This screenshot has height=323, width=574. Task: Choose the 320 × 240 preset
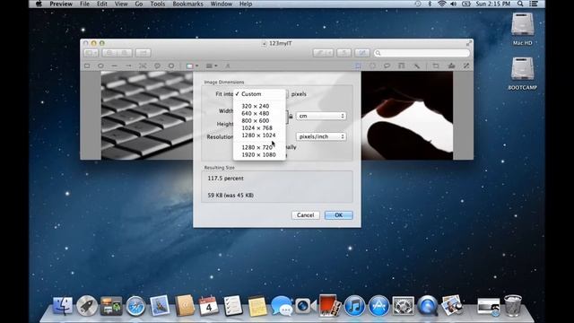click(259, 106)
